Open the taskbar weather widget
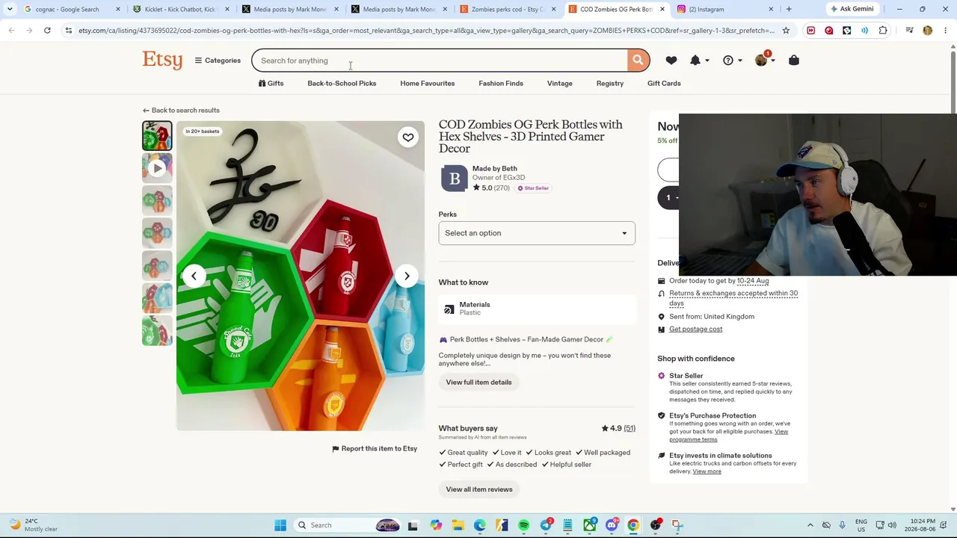The image size is (957, 538). click(x=34, y=525)
